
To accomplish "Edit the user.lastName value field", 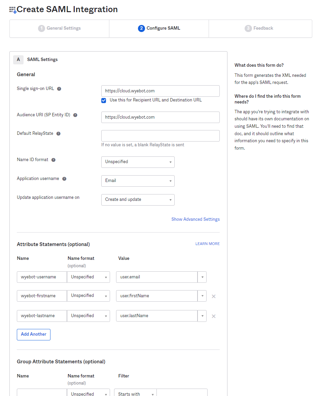I will coord(157,316).
